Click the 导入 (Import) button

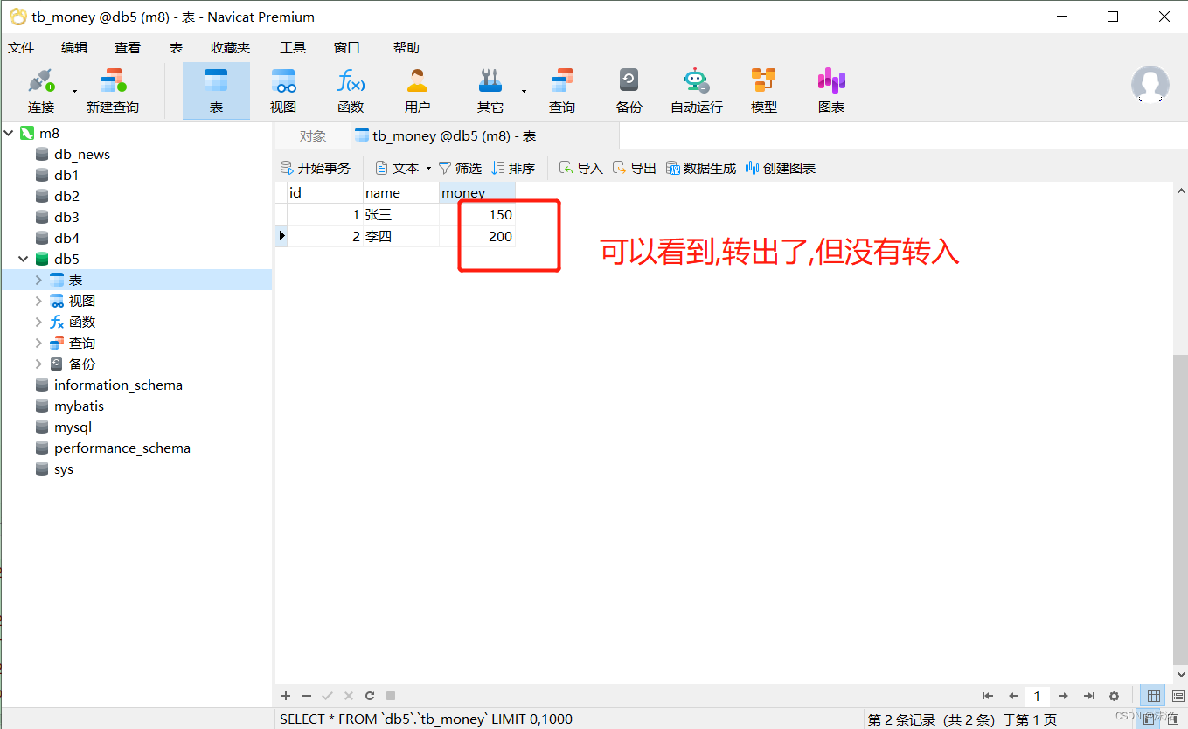pyautogui.click(x=581, y=168)
